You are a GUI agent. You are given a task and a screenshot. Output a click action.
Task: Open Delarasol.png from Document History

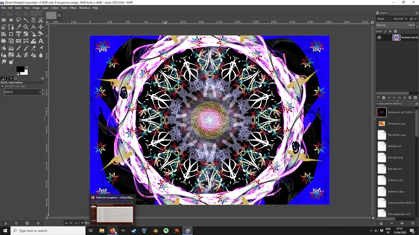tap(396, 124)
